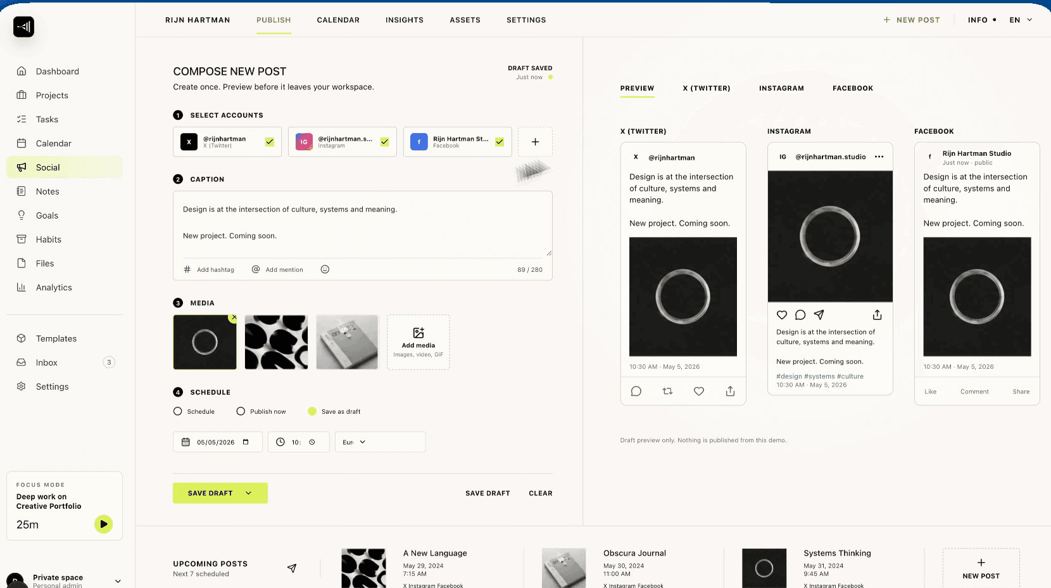
Task: Toggle the Instagram account checkbox
Action: [384, 142]
